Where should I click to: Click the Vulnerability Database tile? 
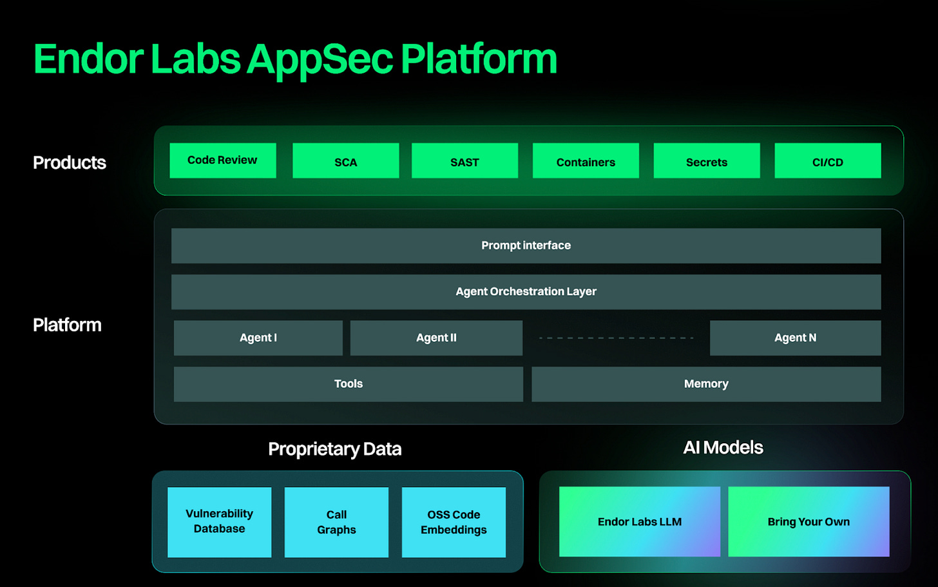point(220,522)
